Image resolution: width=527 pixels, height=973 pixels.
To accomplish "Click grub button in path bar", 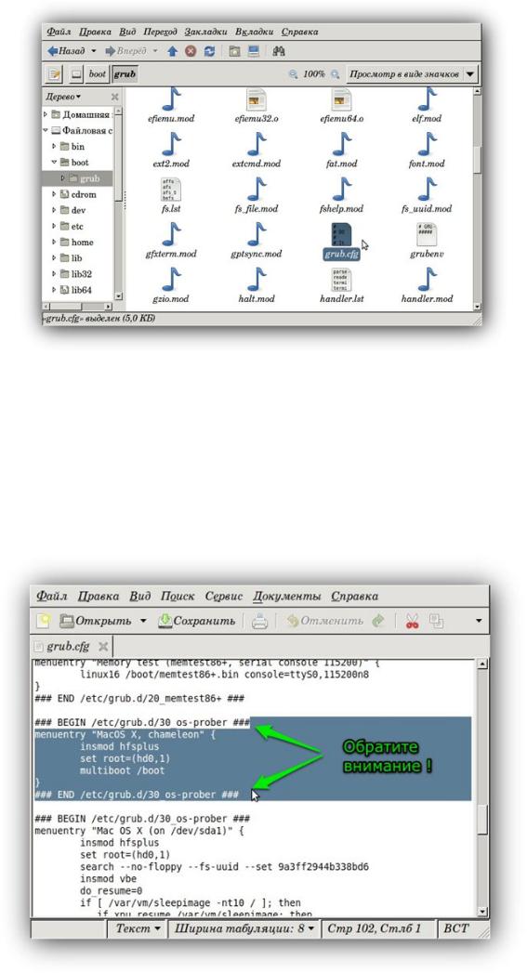I will click(125, 74).
